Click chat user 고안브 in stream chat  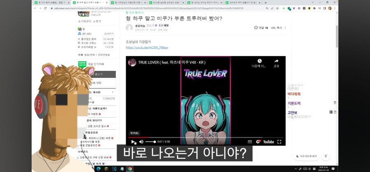coord(292,113)
